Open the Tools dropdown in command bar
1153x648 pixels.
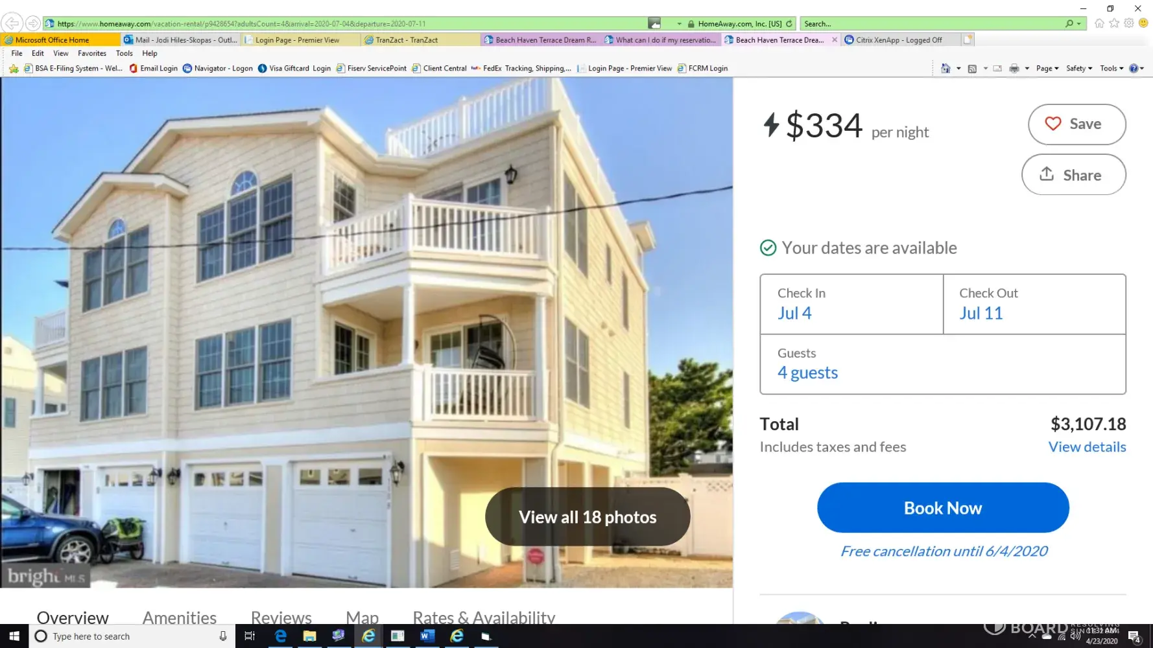[1111, 69]
